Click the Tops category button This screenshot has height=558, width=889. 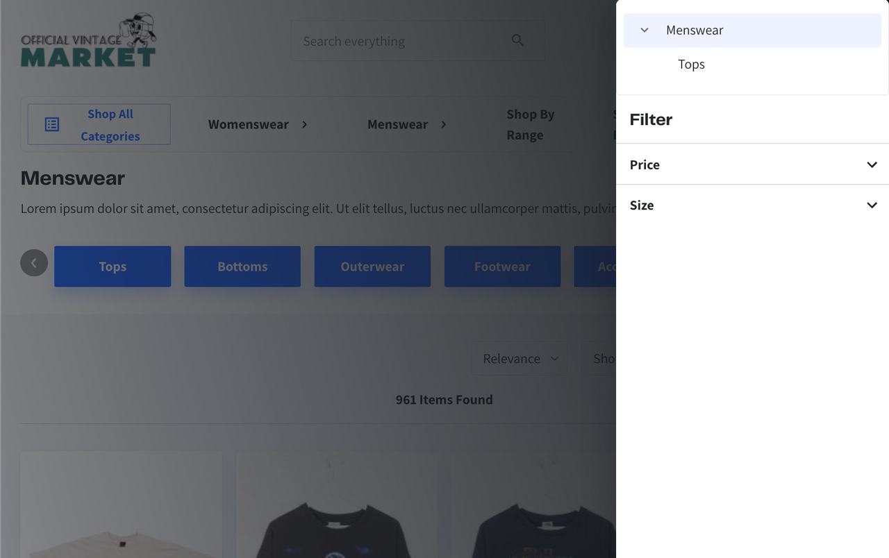click(x=113, y=267)
